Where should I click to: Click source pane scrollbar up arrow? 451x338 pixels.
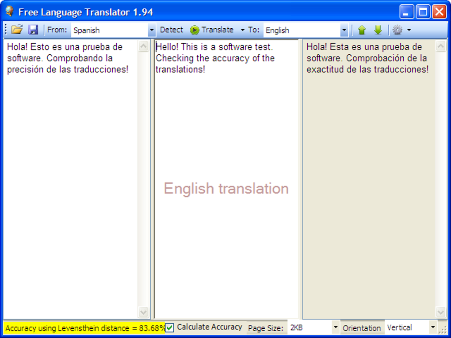[144, 46]
